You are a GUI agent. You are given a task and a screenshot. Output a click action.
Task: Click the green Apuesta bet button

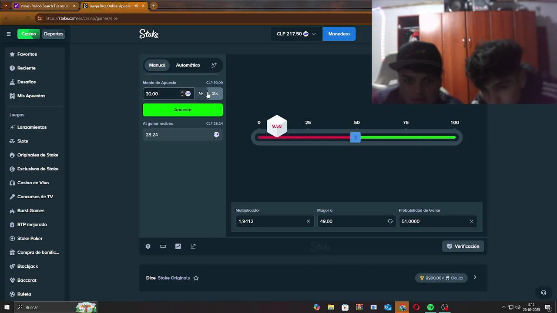click(x=183, y=110)
